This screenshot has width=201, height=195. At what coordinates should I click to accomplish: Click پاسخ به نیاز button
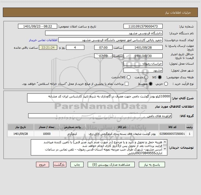[152, 165]
